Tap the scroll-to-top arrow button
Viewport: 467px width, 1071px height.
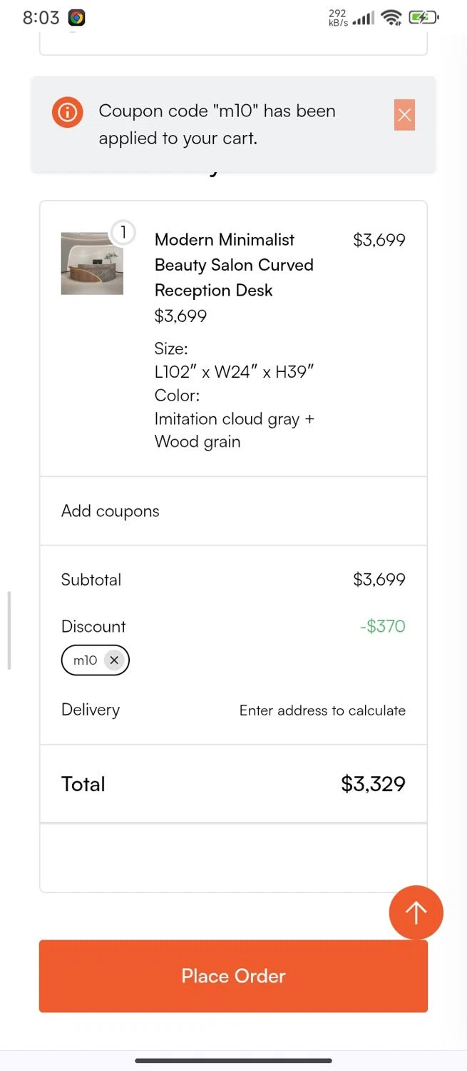[416, 912]
